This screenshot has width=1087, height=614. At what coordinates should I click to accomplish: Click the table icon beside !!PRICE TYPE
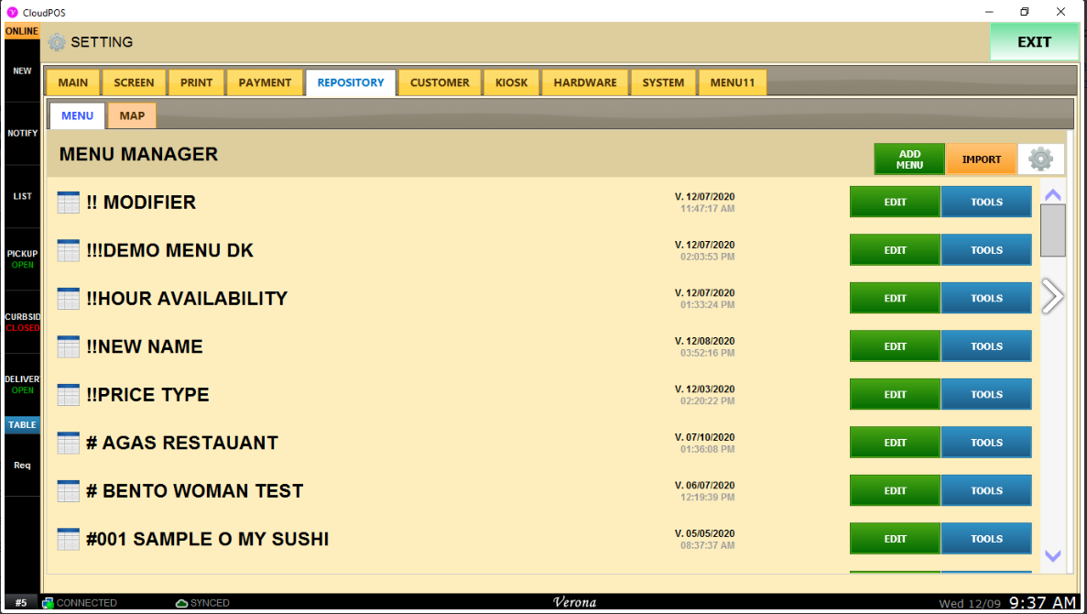pyautogui.click(x=68, y=395)
